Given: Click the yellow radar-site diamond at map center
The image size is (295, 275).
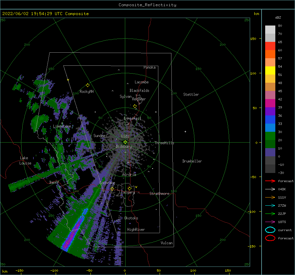Looking at the screenshot, I should [125, 142].
